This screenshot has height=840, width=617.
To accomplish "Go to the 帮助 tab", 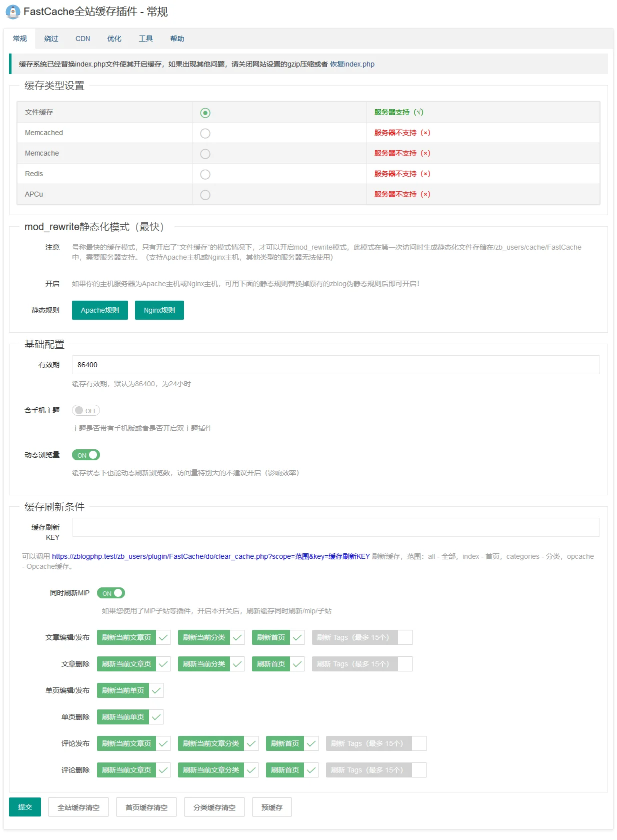I will 177,39.
